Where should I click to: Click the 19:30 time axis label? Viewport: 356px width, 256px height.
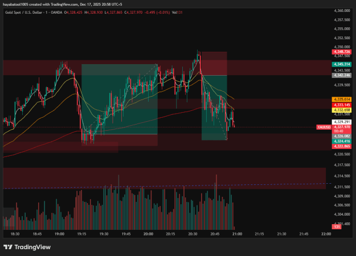[x=104, y=234]
